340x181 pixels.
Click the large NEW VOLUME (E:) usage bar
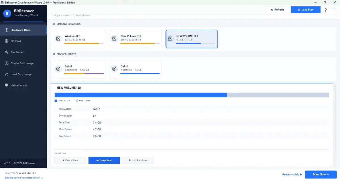pyautogui.click(x=192, y=95)
